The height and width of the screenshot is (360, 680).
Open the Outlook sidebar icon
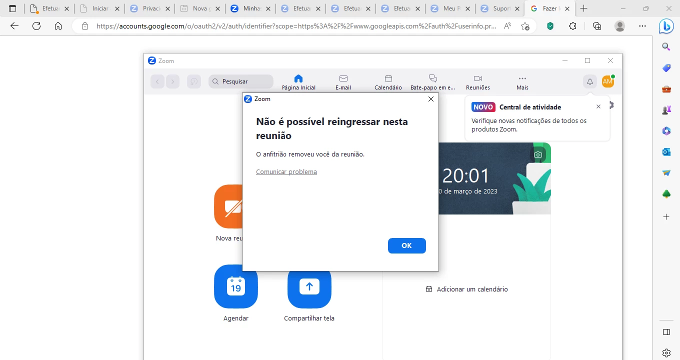coord(666,152)
